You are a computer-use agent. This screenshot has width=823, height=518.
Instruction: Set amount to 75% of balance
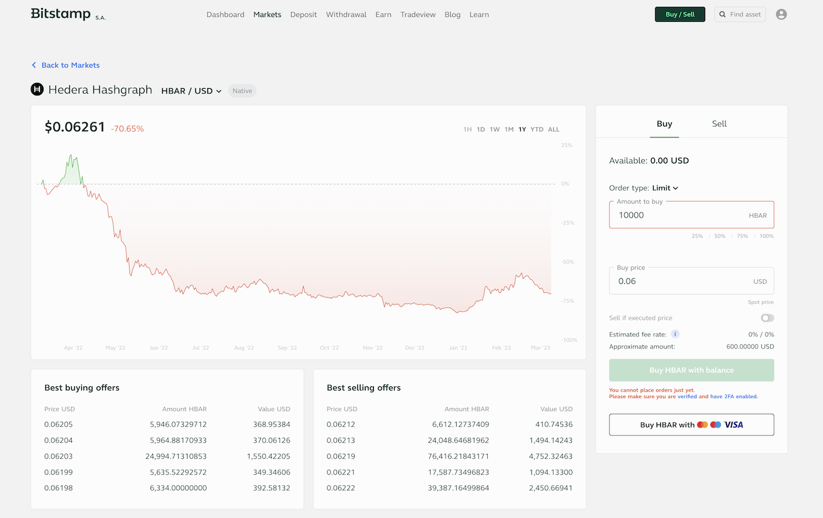tap(742, 236)
